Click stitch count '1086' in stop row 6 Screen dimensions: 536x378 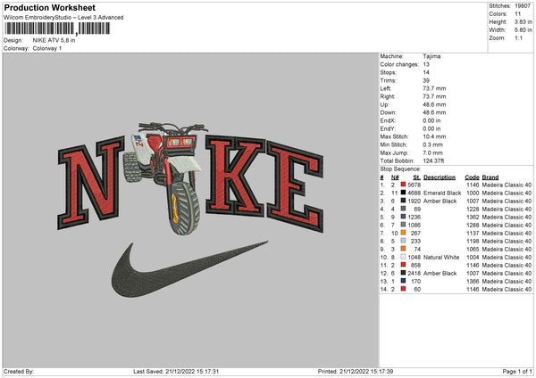click(414, 226)
